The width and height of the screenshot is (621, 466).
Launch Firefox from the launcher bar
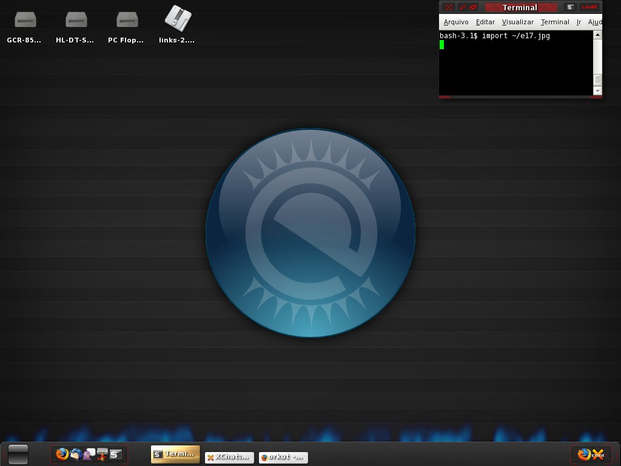tap(62, 454)
